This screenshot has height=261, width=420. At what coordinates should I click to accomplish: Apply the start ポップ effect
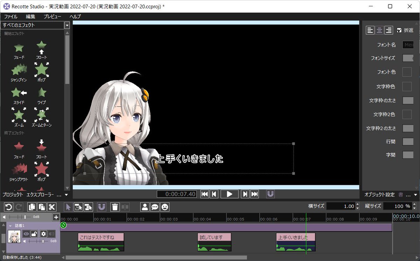(x=41, y=72)
